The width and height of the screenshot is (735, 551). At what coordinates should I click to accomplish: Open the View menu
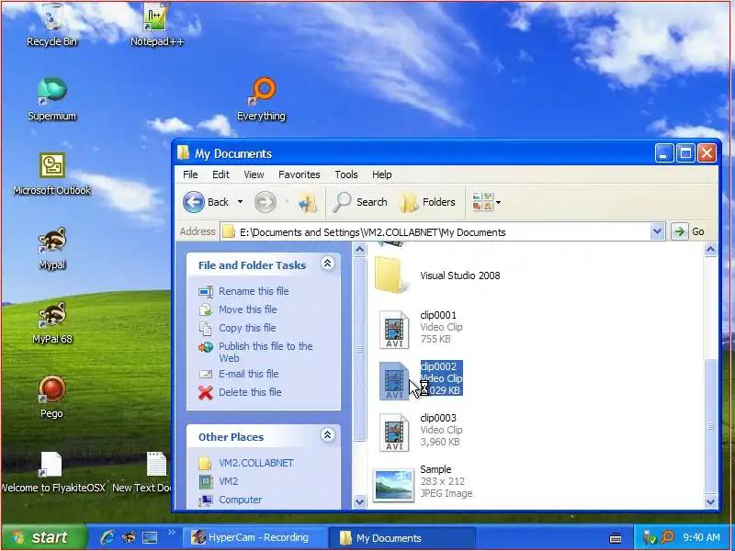coord(254,174)
